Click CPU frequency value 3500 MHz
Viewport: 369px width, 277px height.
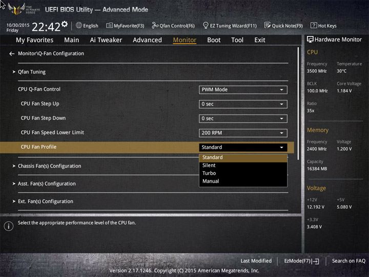coord(317,71)
